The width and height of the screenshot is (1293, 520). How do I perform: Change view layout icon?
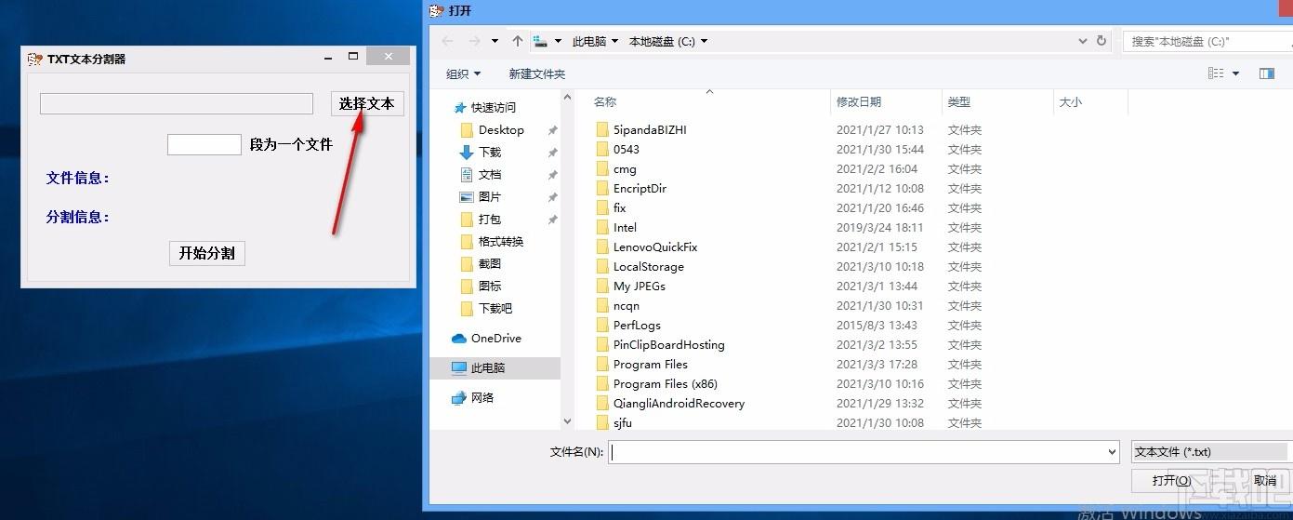click(x=1216, y=73)
